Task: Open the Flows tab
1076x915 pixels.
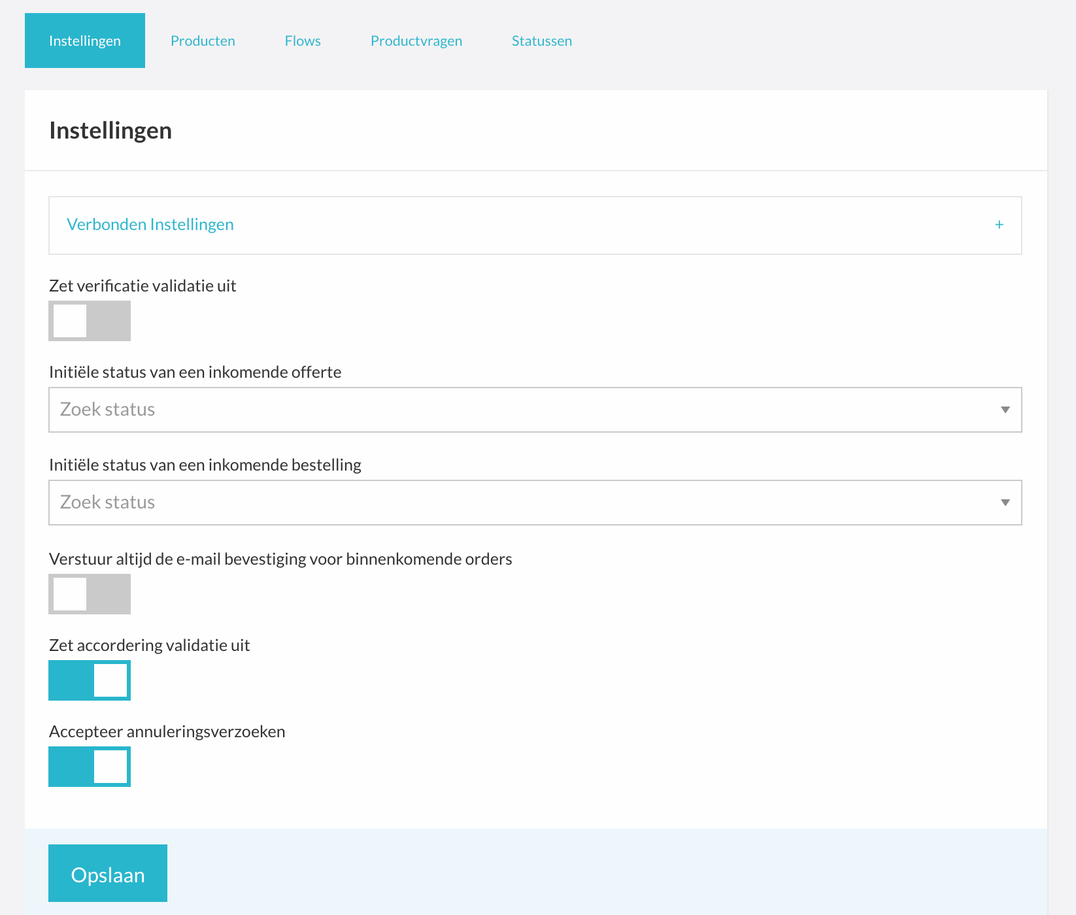Action: pos(303,41)
